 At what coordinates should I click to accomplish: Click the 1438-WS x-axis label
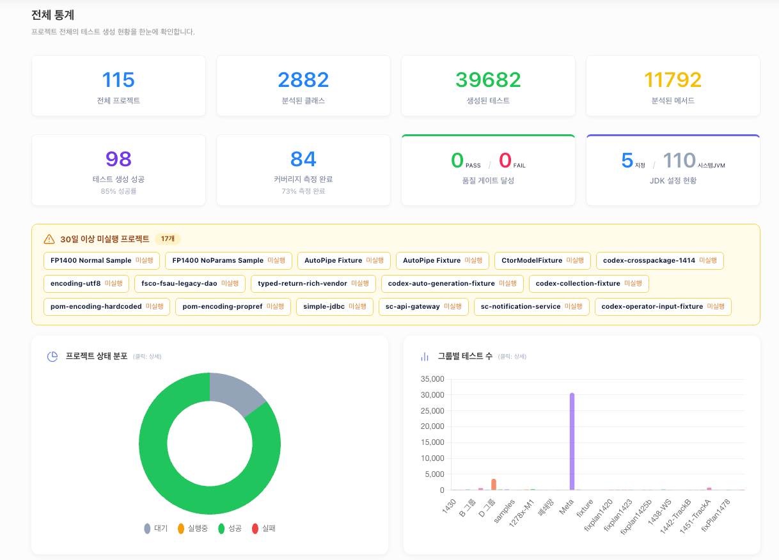point(659,513)
